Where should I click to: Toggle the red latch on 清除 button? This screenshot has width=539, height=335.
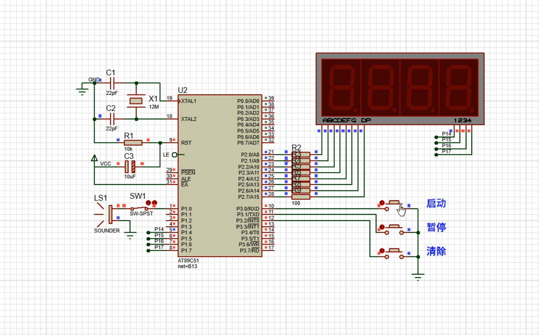382,251
